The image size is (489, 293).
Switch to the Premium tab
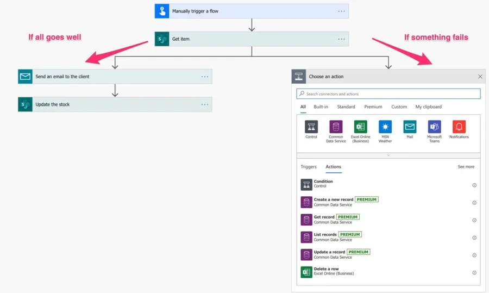click(x=373, y=107)
